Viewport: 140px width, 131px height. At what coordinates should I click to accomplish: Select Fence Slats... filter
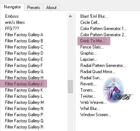point(92,47)
